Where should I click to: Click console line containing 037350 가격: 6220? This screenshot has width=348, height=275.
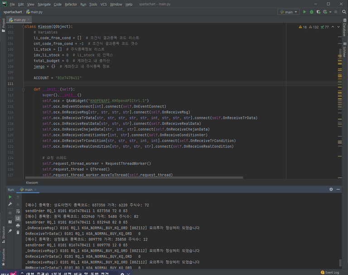click(87, 205)
